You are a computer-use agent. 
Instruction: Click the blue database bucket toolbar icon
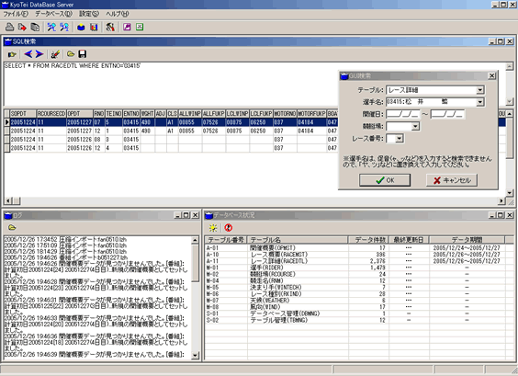[x=81, y=27]
